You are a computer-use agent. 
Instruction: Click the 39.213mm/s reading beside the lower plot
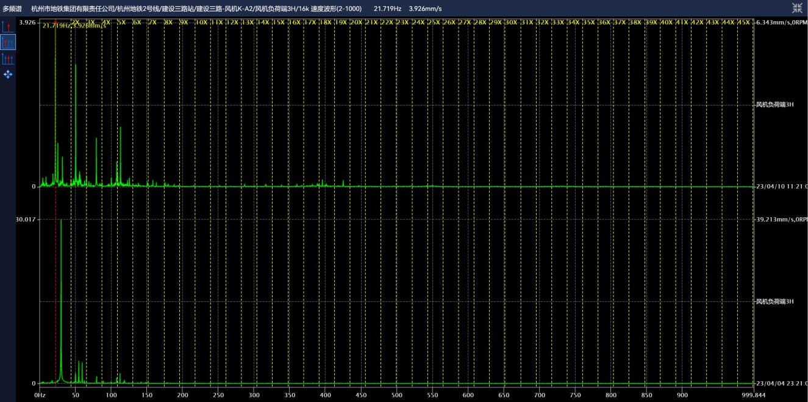[781, 219]
